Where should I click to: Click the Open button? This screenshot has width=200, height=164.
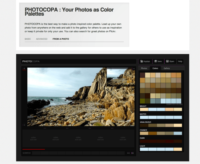[170, 61]
